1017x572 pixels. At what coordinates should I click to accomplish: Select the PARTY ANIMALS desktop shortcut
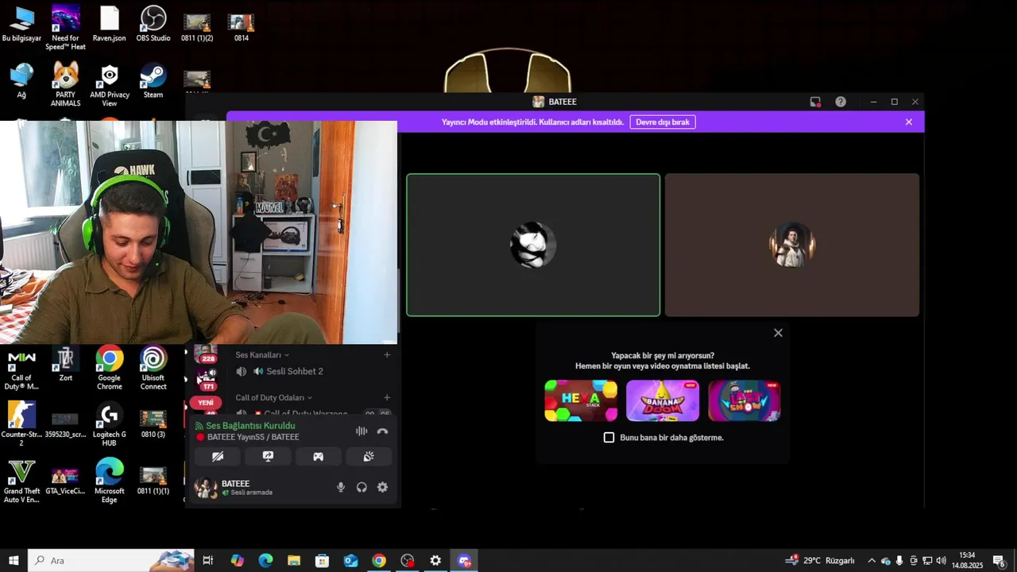pos(65,85)
